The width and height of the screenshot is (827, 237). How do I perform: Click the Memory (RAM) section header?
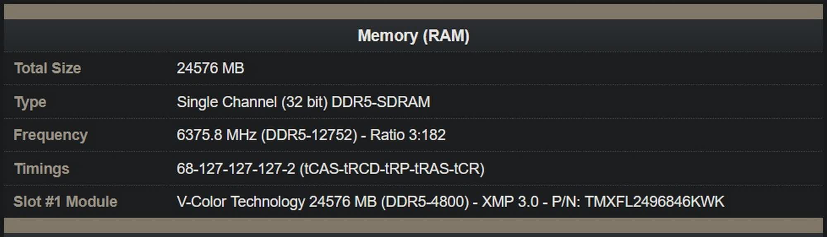[x=413, y=36]
